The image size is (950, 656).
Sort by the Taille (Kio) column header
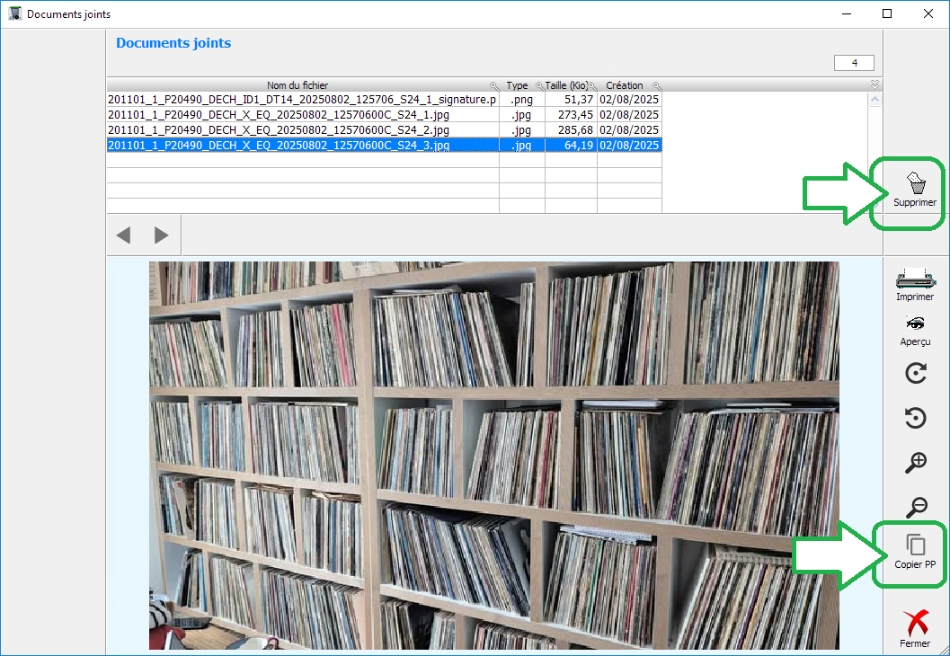(x=566, y=85)
